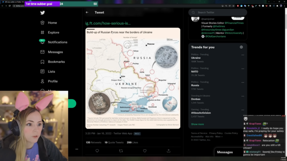The image size is (287, 161).
Task: Click the tweet timestamp 3:20 PM
Action: (109, 133)
